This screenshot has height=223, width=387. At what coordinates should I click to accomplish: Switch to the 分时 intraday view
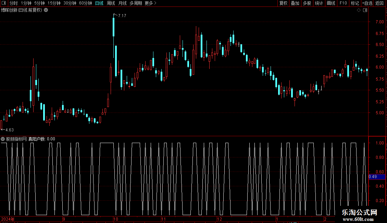[x=14, y=3]
